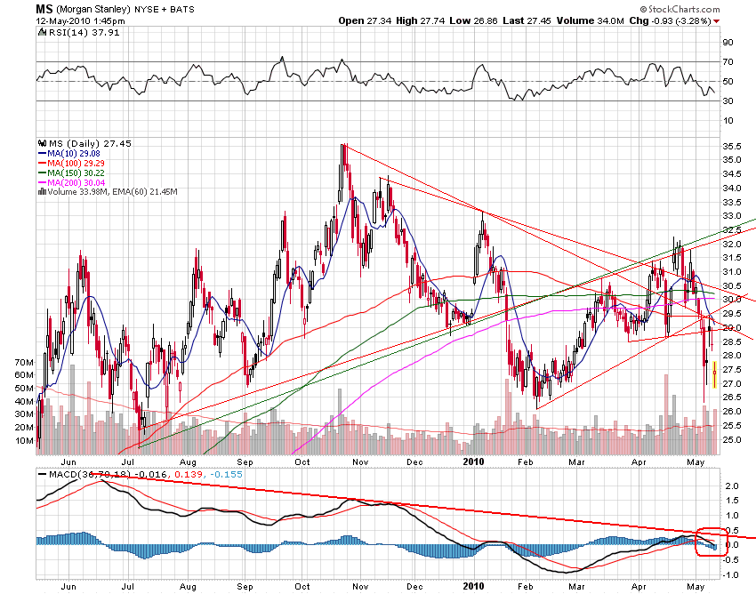Click the 10M volume axis label
This screenshot has height=594, width=756.
pos(25,441)
